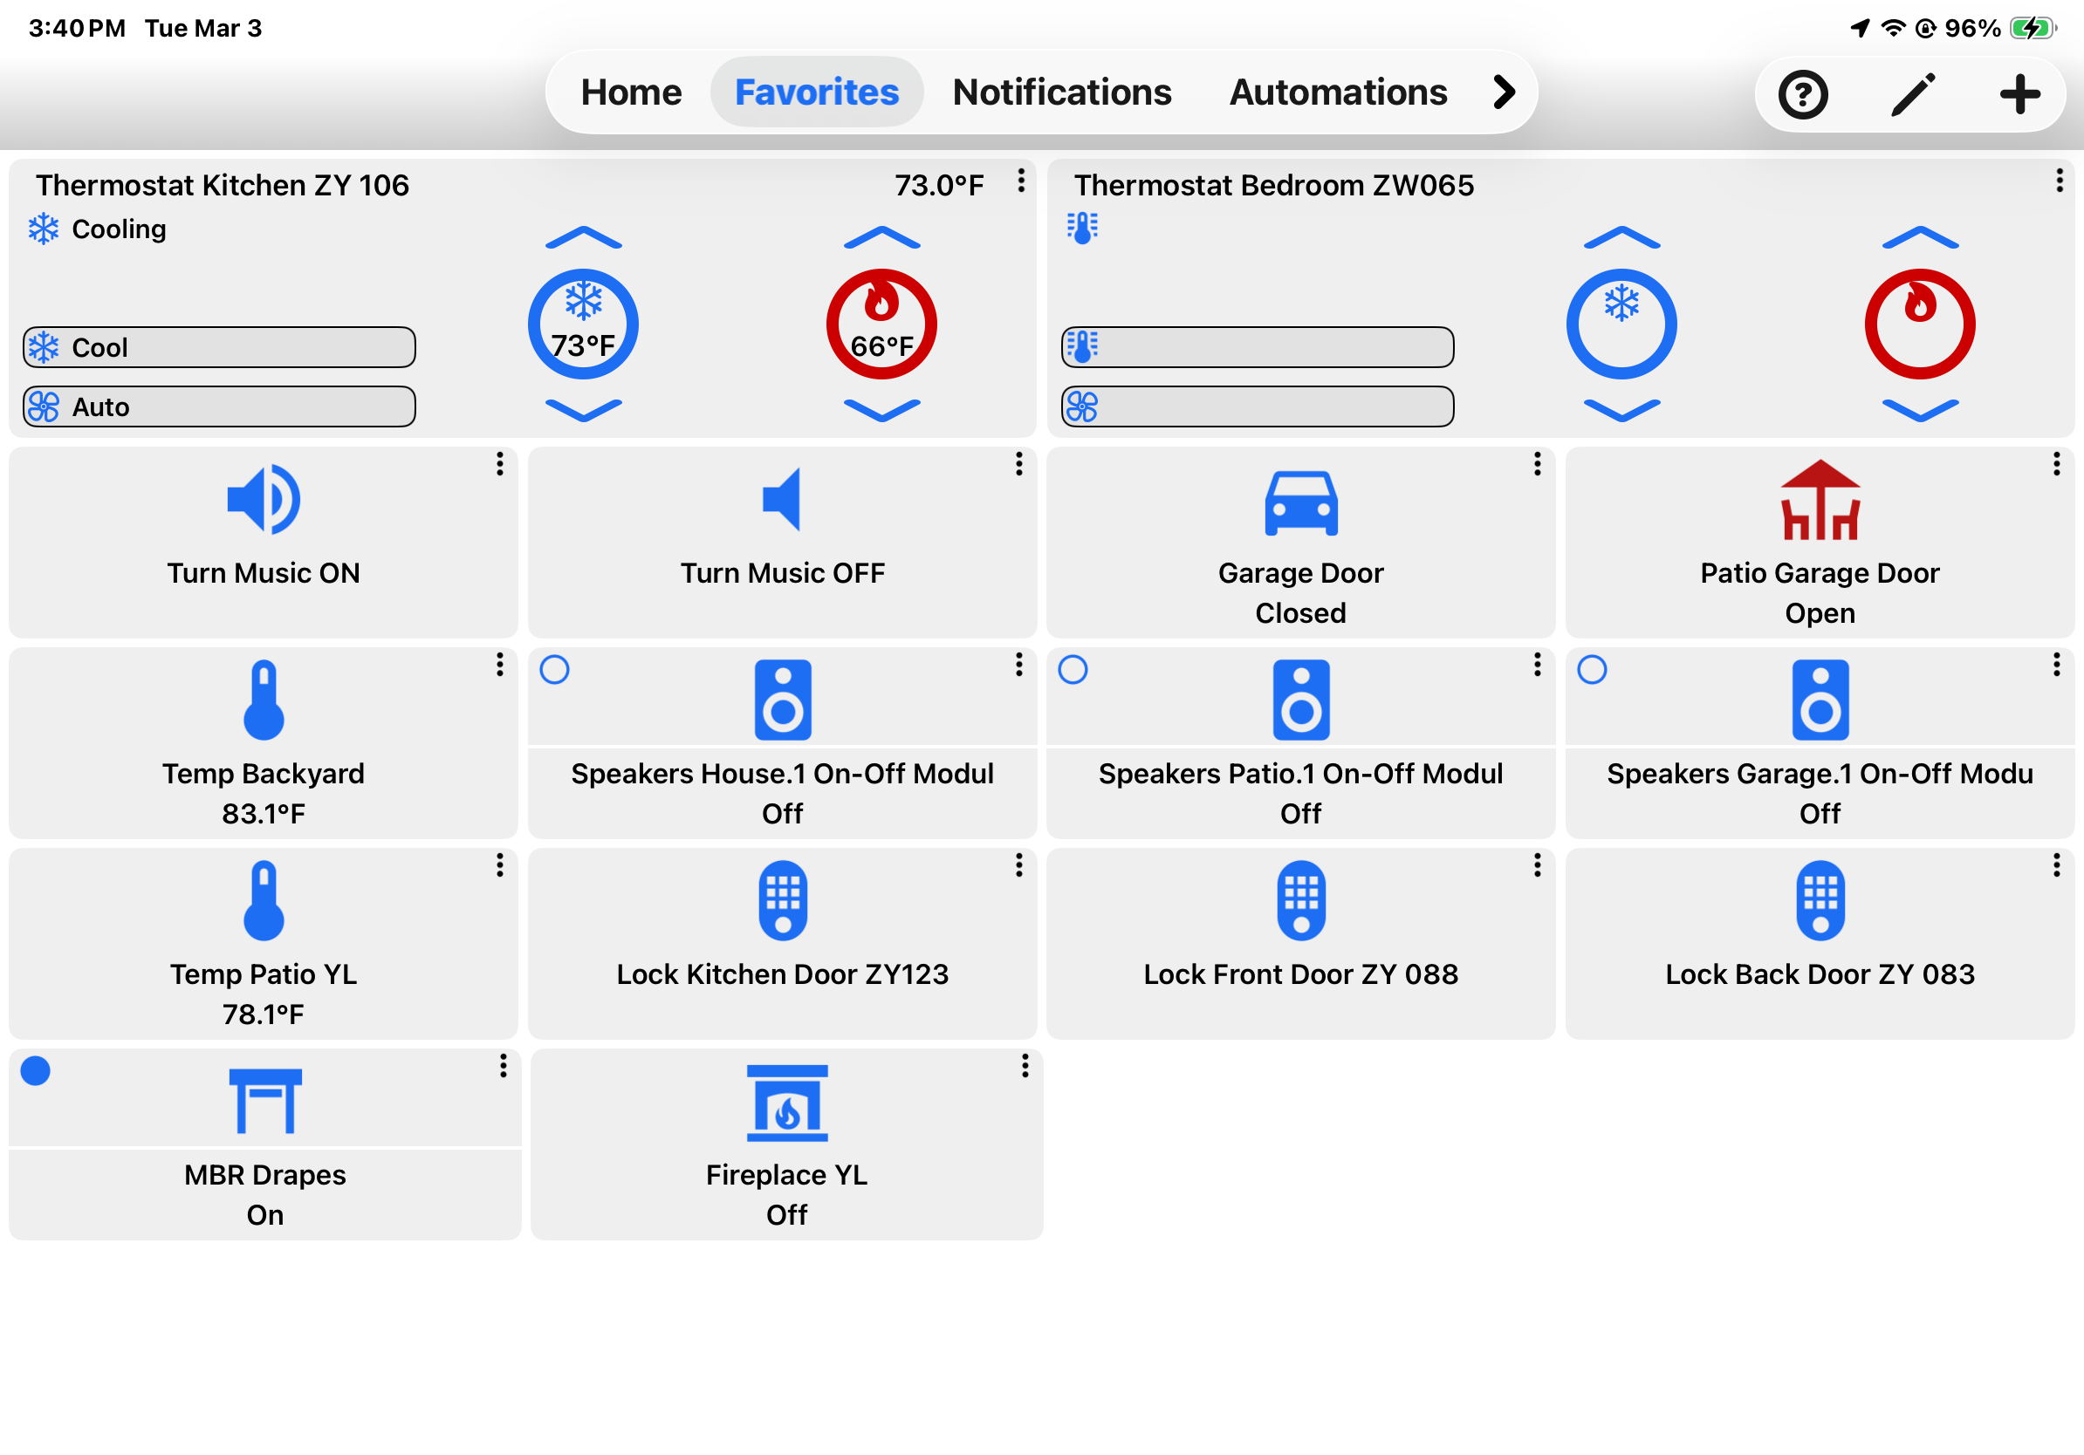Screen dimensions: 2084x1455
Task: Lower Kitchen heating setpoint with down chevron
Action: (881, 410)
